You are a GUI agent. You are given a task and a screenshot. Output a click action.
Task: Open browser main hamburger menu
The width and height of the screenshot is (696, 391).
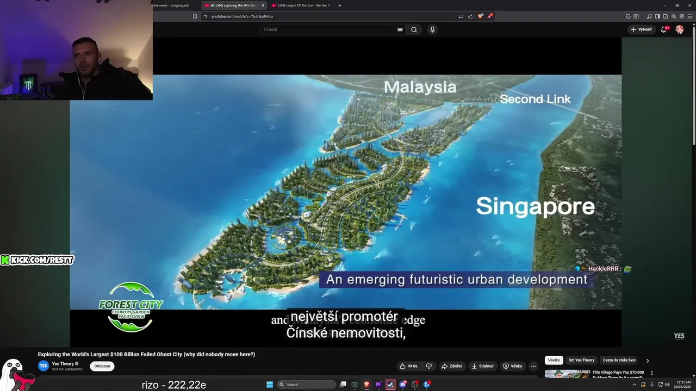[x=690, y=16]
